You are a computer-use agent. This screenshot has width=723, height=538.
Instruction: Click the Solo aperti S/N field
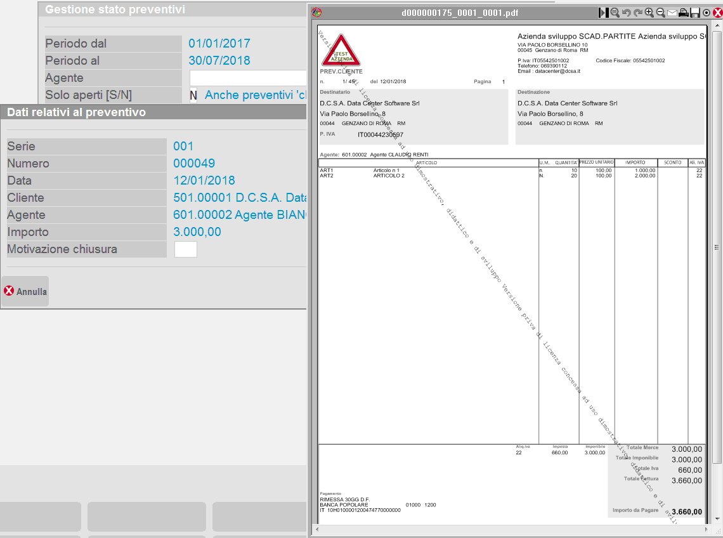pos(193,95)
